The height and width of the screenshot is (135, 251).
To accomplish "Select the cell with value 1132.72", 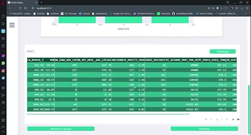I will 49,104.
